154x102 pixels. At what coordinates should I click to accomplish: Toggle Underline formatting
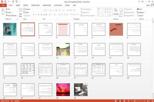pyautogui.click(x=39, y=15)
